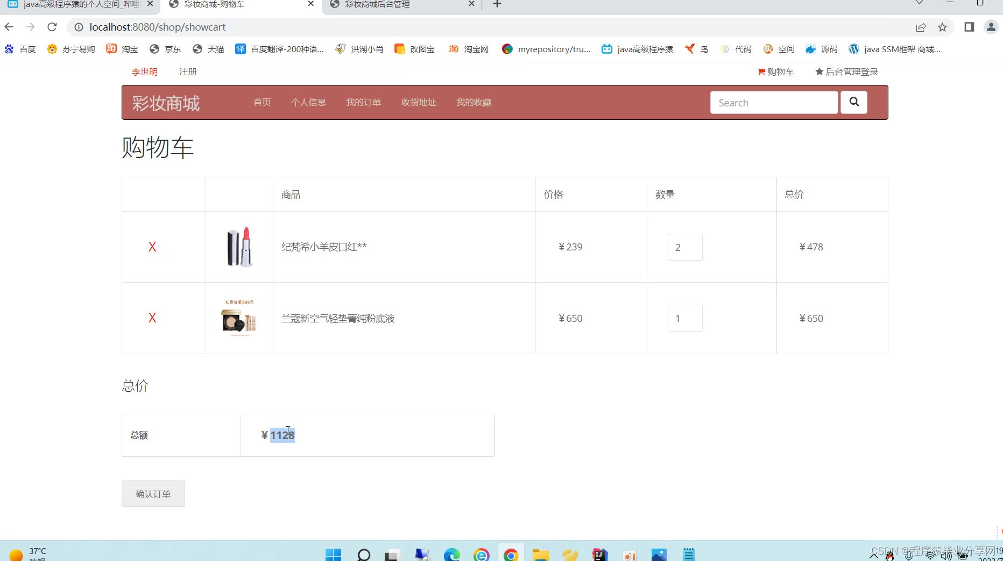Close the 彩妆商城-购物车 tab
Screen dimensions: 1003x561
tap(310, 4)
